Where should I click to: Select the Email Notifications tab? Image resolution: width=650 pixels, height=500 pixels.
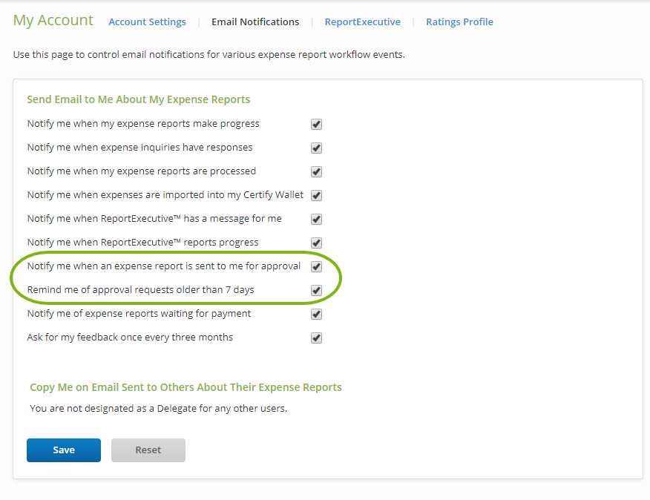click(255, 22)
